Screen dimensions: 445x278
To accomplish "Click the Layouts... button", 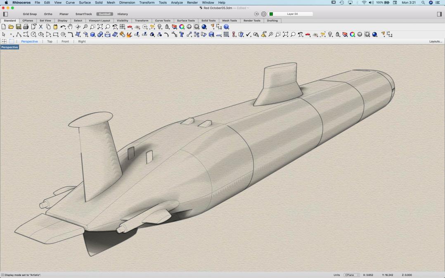I will pyautogui.click(x=435, y=41).
